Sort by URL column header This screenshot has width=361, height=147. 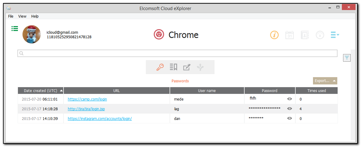pyautogui.click(x=116, y=91)
